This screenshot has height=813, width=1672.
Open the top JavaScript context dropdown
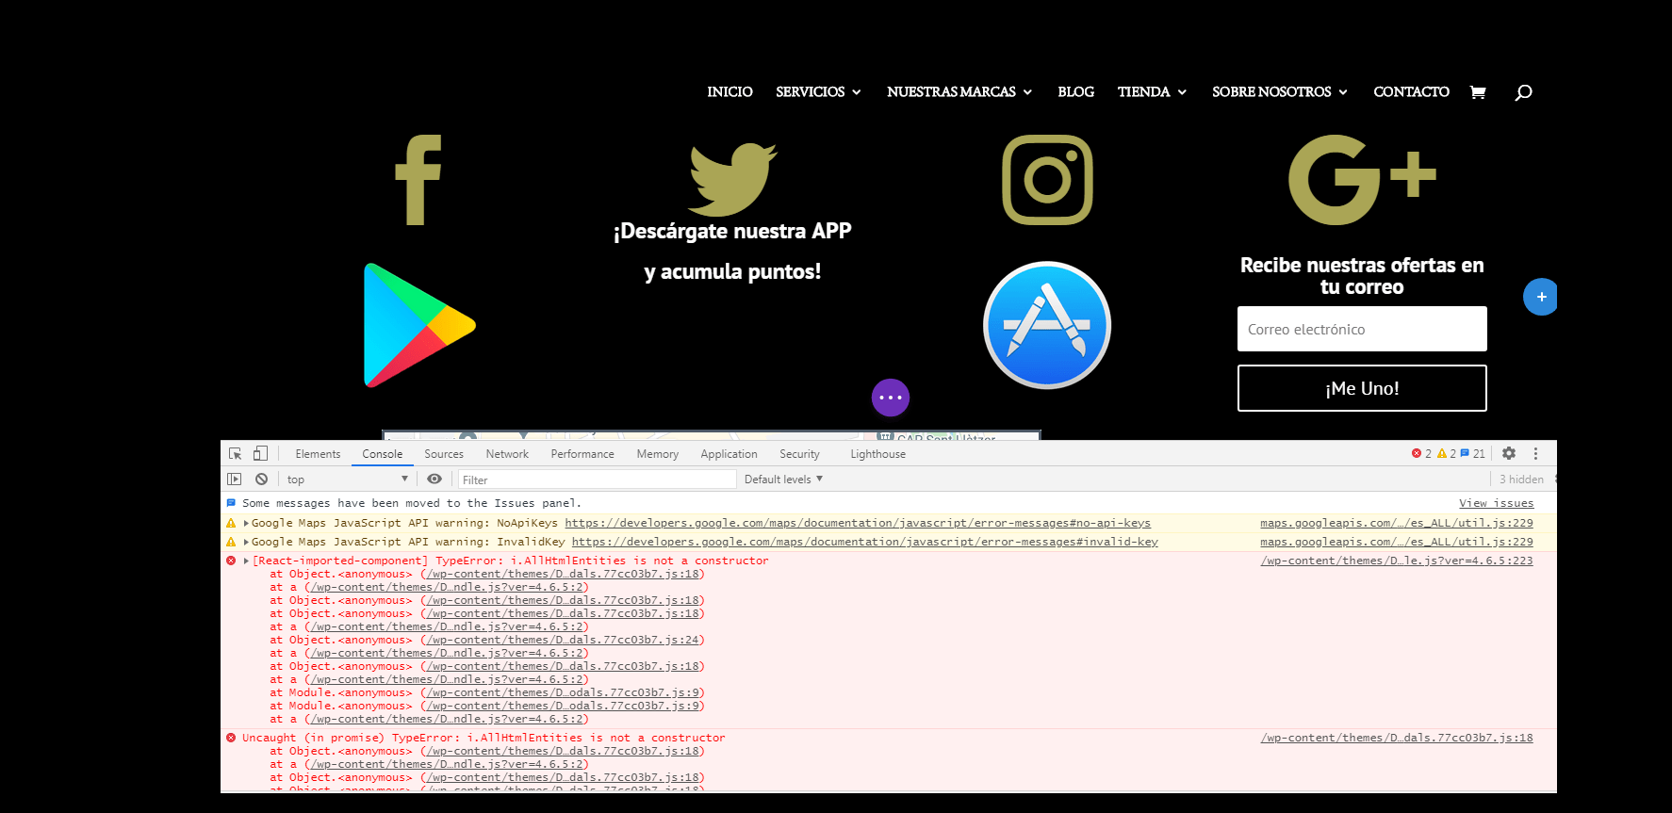[347, 479]
